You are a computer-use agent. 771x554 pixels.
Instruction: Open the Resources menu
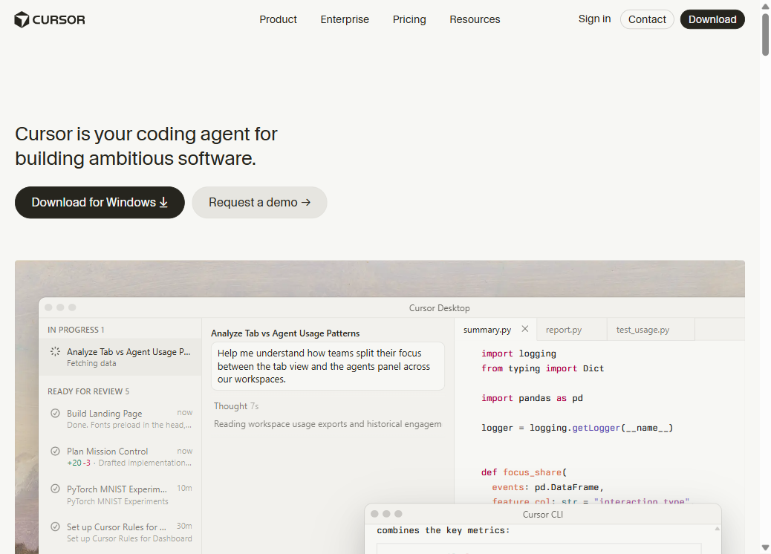click(475, 19)
